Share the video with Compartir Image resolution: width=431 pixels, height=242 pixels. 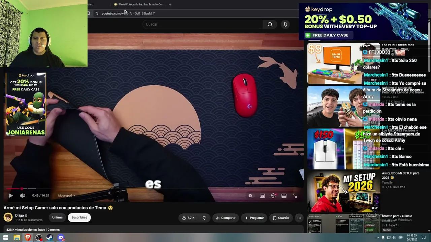point(226,218)
